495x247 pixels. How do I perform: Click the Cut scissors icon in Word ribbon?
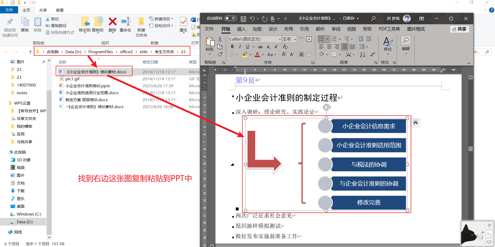[220, 39]
